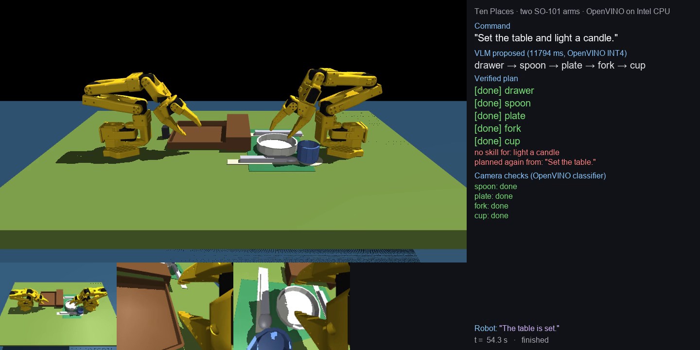
Task: Click the white plate in the scene
Action: [277, 145]
